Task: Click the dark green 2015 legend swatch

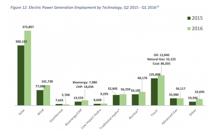Action: [189, 18]
